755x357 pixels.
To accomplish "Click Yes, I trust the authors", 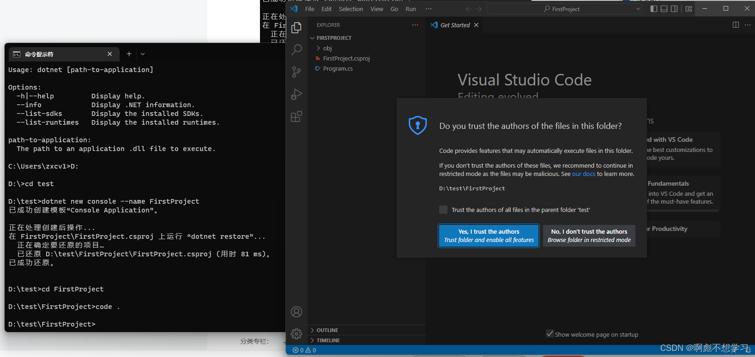I will coord(489,236).
